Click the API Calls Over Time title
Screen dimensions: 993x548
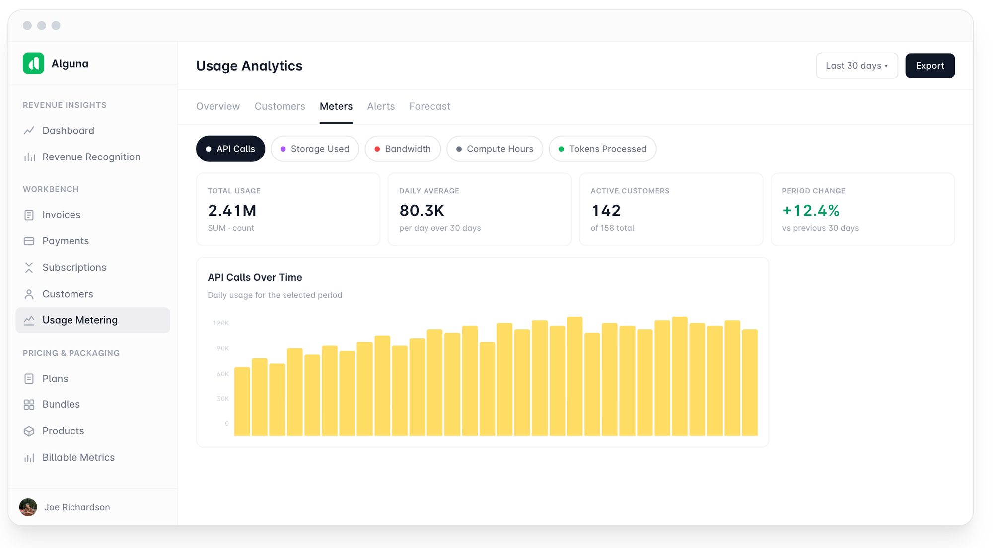pos(255,277)
